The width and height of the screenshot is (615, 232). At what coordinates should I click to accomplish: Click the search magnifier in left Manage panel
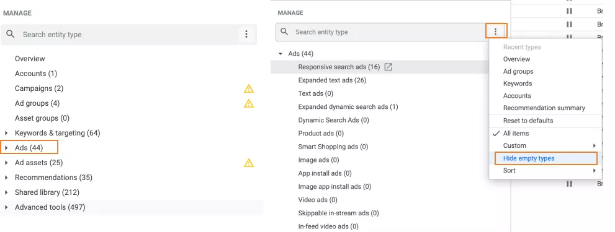click(11, 35)
